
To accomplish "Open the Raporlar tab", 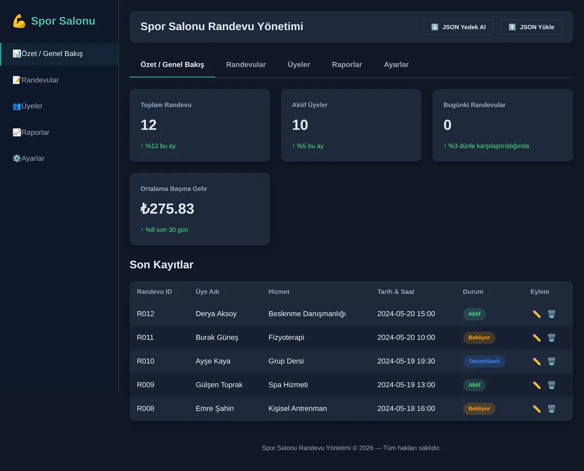I will coord(347,65).
